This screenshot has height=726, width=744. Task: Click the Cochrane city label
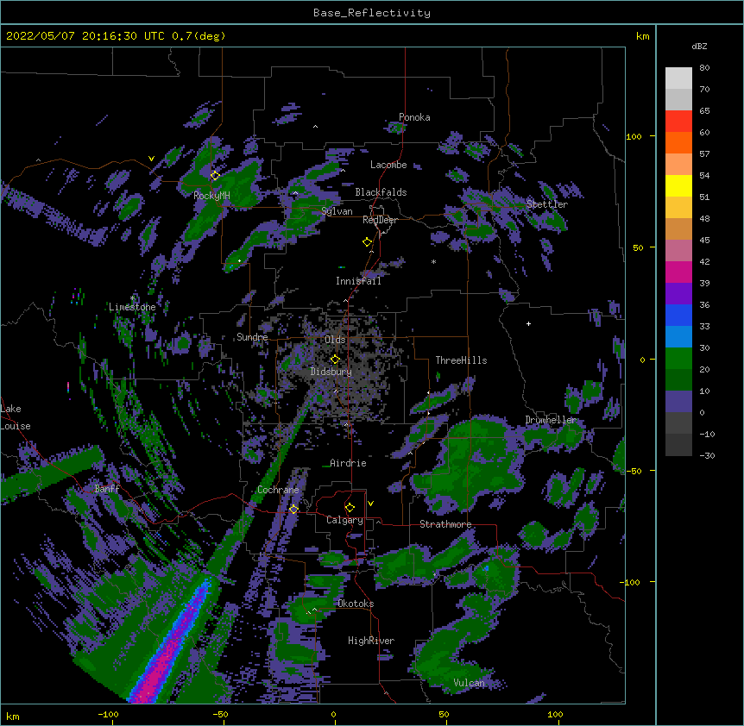278,490
